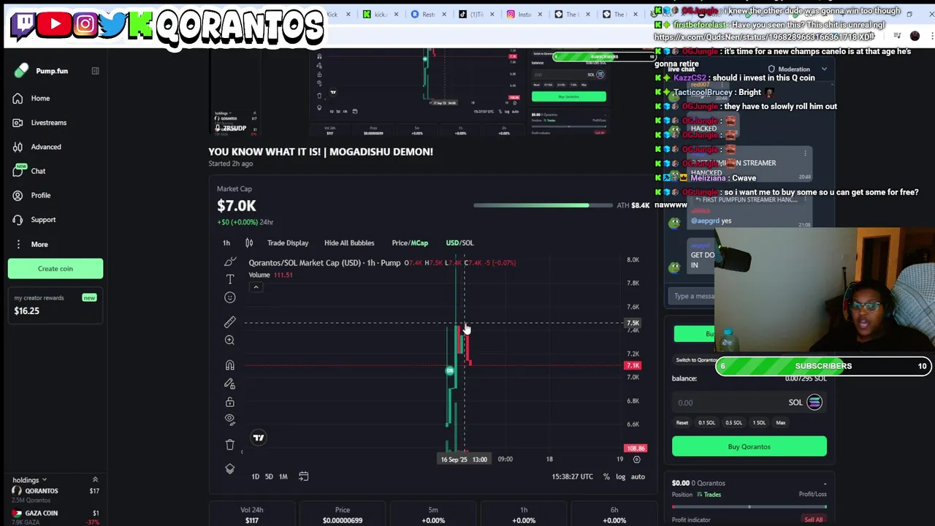Choose the 0.1 SOL preset

(706, 422)
